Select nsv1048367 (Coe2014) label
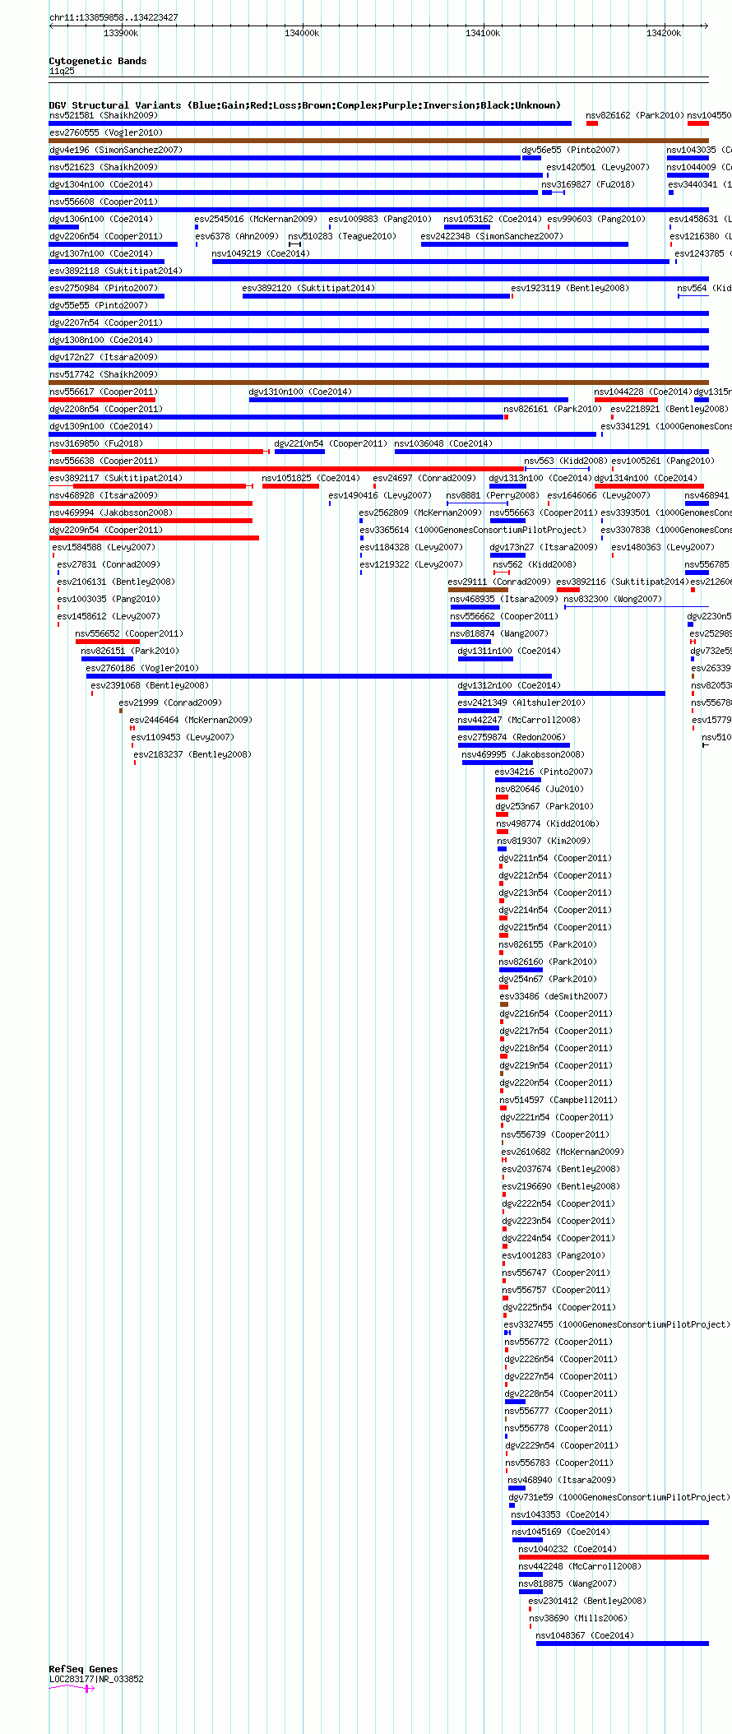 (585, 1635)
